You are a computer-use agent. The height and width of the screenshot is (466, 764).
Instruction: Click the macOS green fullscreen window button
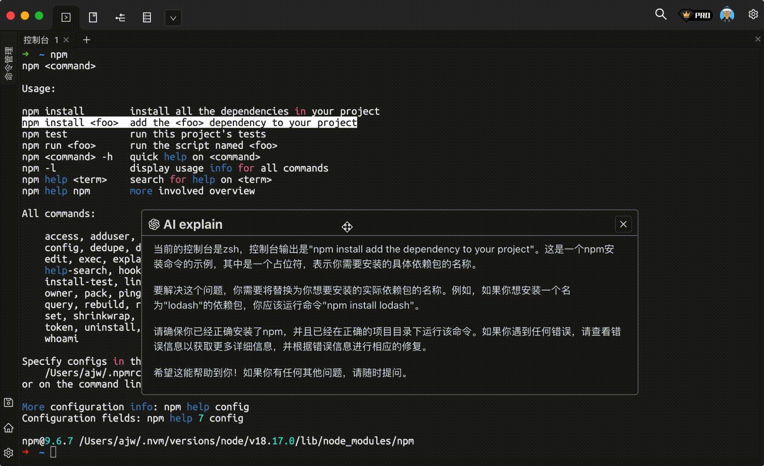click(39, 16)
